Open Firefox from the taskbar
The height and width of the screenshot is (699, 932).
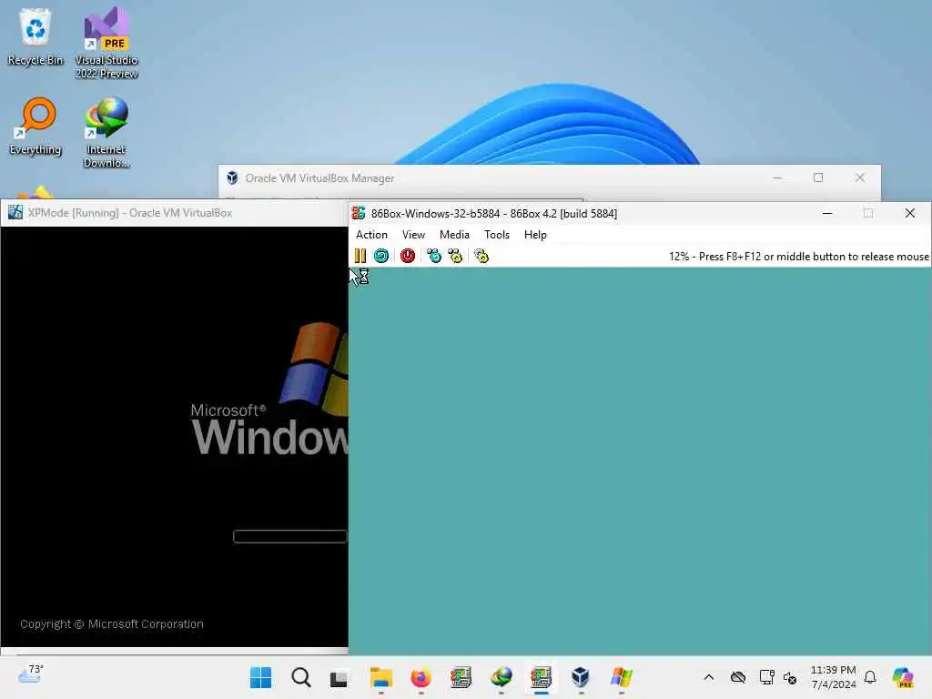tap(420, 677)
